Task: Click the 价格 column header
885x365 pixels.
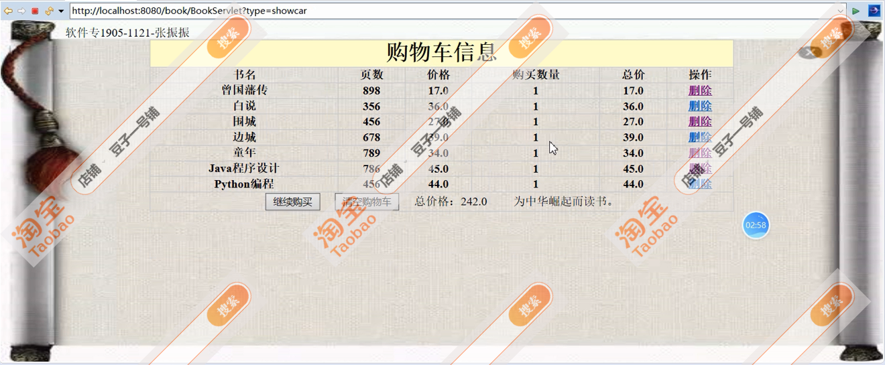Action: (x=438, y=75)
